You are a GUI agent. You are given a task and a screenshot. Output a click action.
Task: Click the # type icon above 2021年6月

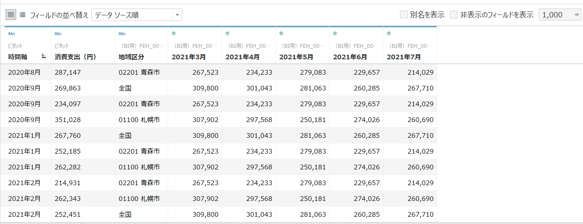coord(335,33)
